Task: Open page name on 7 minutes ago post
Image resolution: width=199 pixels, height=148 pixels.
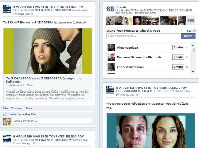Action: coord(48,8)
